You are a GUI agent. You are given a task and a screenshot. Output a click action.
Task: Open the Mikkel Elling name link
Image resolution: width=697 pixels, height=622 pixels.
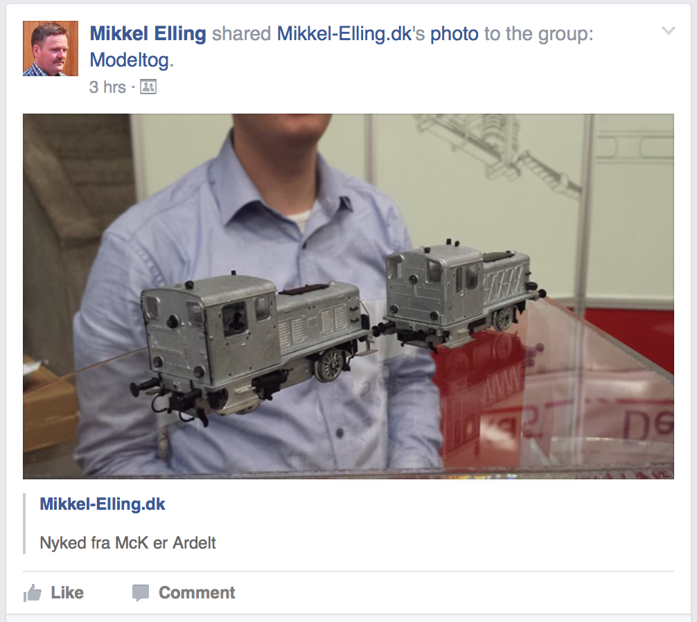pyautogui.click(x=148, y=34)
